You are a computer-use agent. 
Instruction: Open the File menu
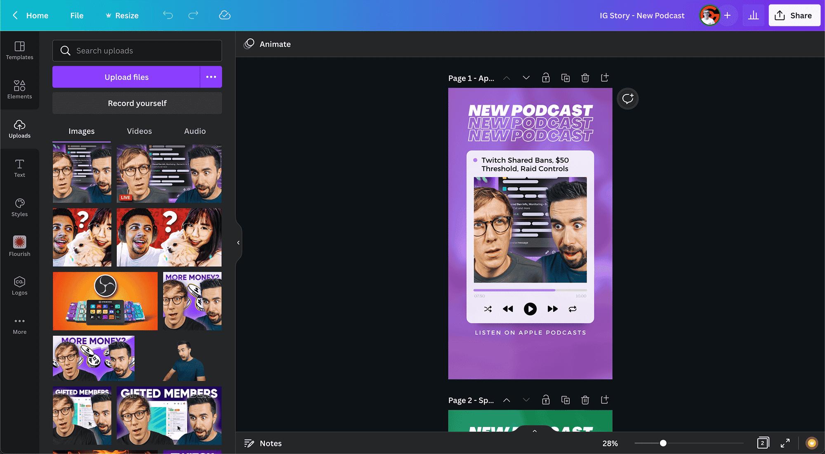[77, 15]
